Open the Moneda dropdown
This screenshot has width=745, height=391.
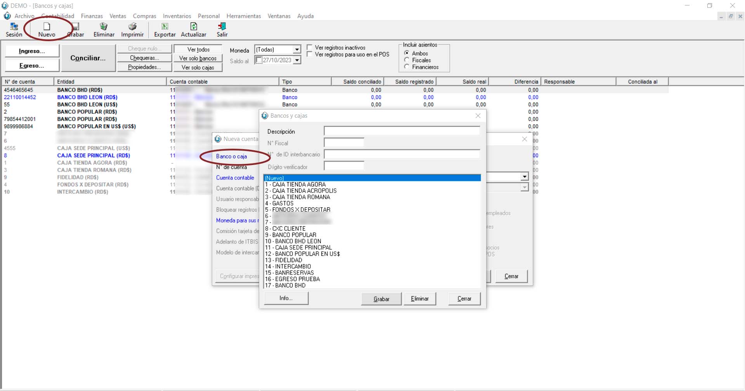297,50
